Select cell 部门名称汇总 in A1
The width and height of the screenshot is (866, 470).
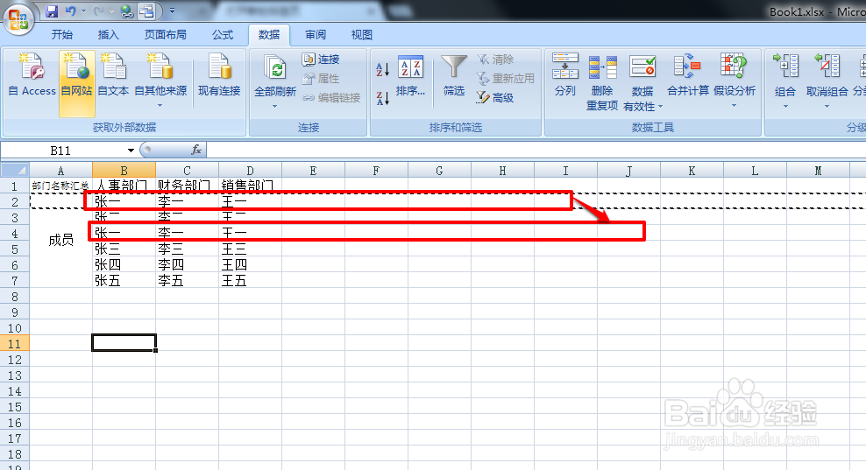(60, 186)
